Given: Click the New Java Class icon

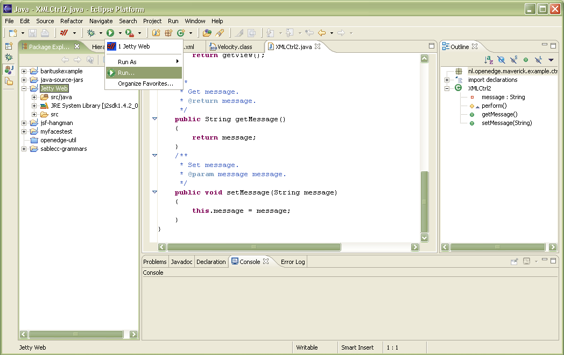Looking at the screenshot, I should coord(181,33).
